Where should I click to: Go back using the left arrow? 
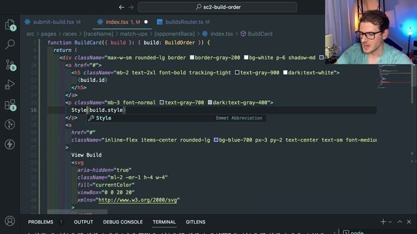(122, 7)
